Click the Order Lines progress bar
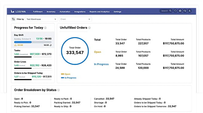 coord(33,68)
